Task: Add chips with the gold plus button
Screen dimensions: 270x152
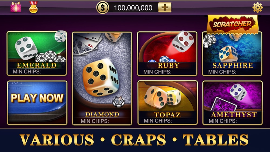Action: (165, 7)
